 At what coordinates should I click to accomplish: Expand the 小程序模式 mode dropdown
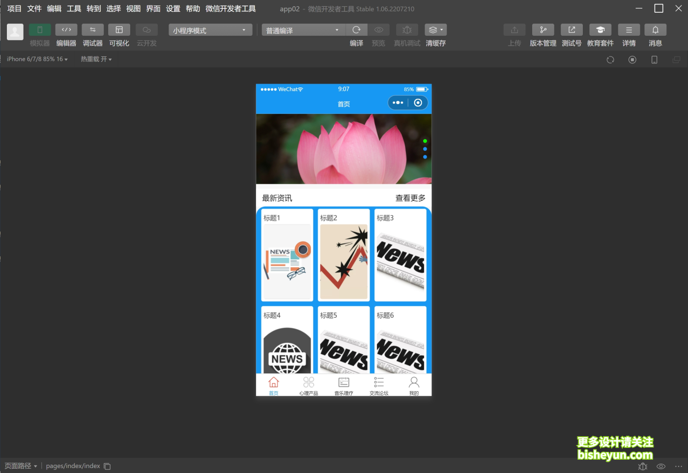point(210,30)
